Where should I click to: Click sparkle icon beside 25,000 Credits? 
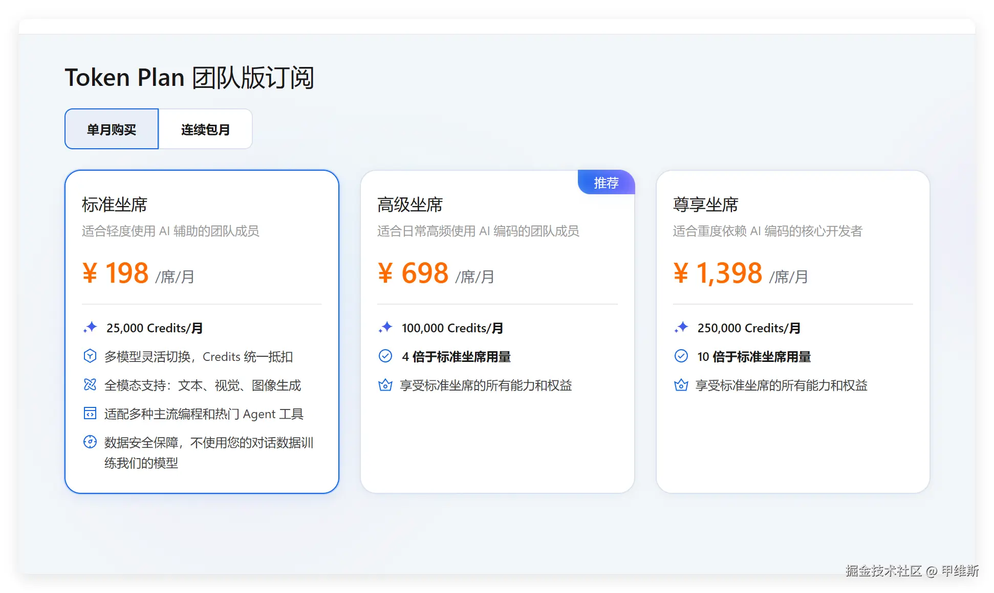(x=90, y=327)
